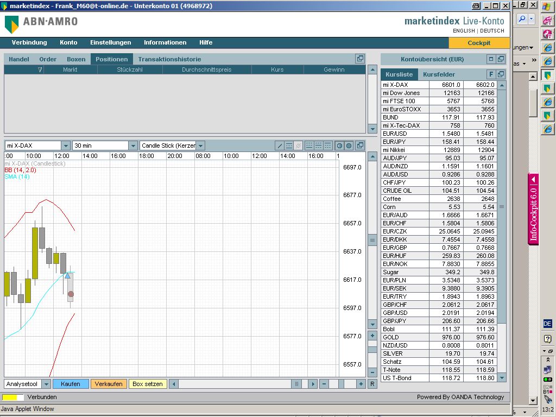Toggle the second circular chart marker button
This screenshot has width=556, height=417.
click(x=349, y=146)
